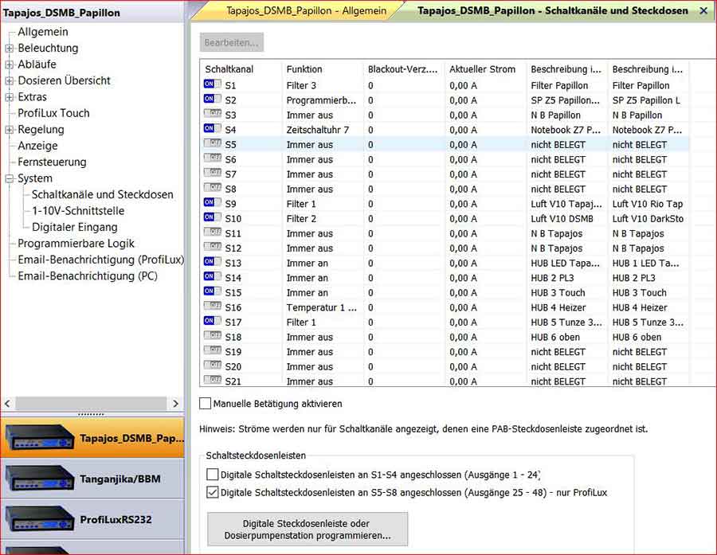Click the ON icon for channel S13
Screen dimensions: 717x555
[212, 263]
